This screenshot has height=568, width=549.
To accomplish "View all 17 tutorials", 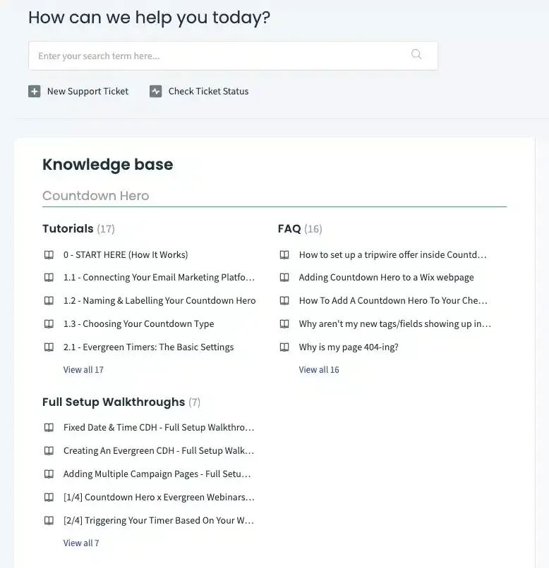I will click(83, 369).
